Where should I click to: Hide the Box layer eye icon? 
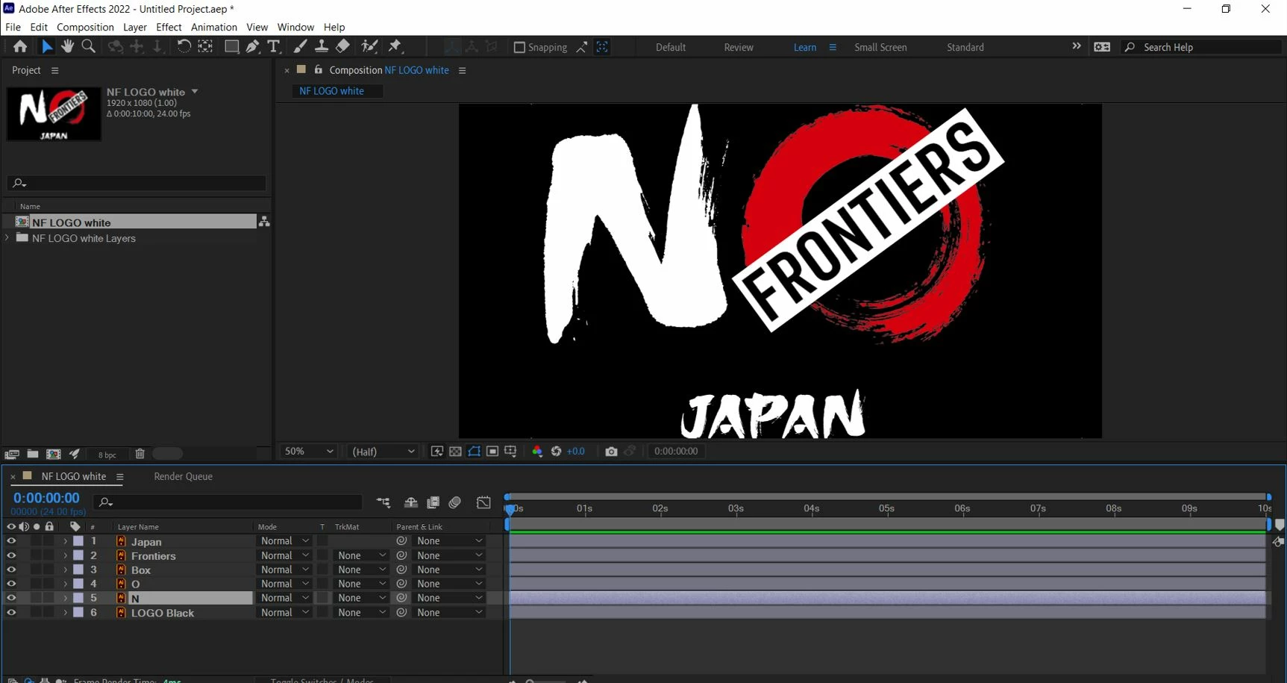[x=11, y=570]
